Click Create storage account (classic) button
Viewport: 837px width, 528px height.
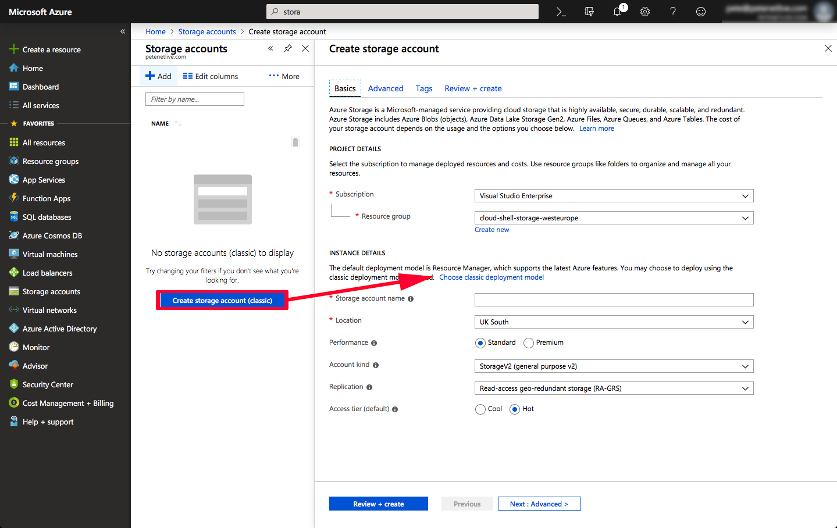(222, 300)
